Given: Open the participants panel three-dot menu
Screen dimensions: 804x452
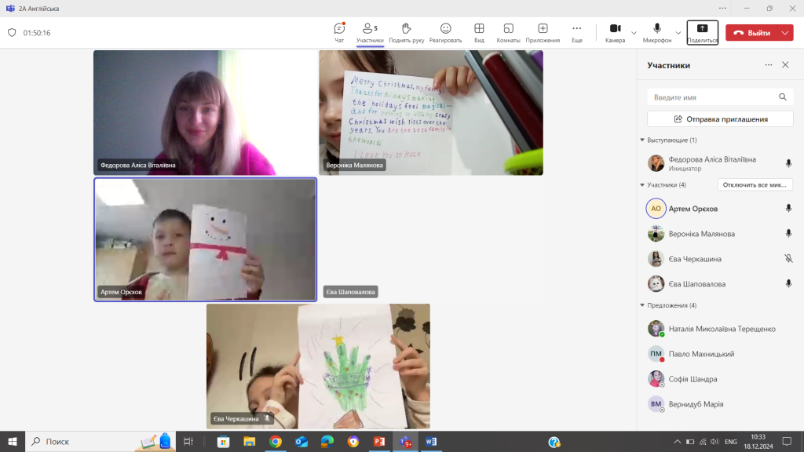Looking at the screenshot, I should point(768,65).
